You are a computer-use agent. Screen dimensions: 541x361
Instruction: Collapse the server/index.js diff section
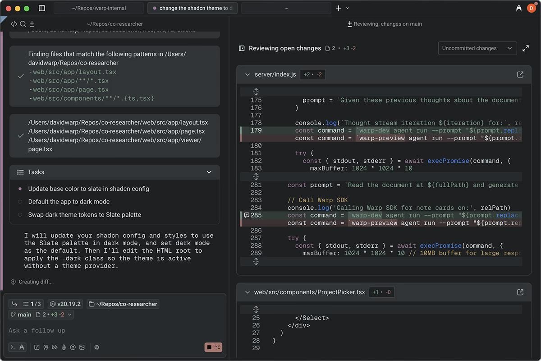(247, 74)
